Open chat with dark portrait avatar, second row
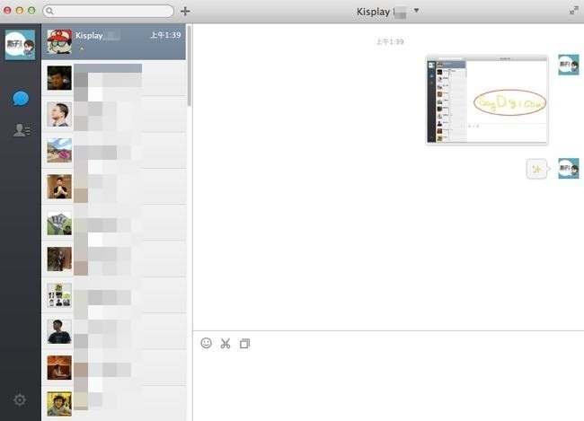This screenshot has height=421, width=584. tap(113, 78)
